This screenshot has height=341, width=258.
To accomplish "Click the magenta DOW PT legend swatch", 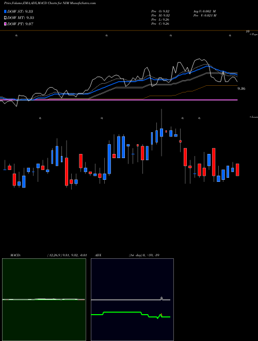I will (x=5, y=24).
